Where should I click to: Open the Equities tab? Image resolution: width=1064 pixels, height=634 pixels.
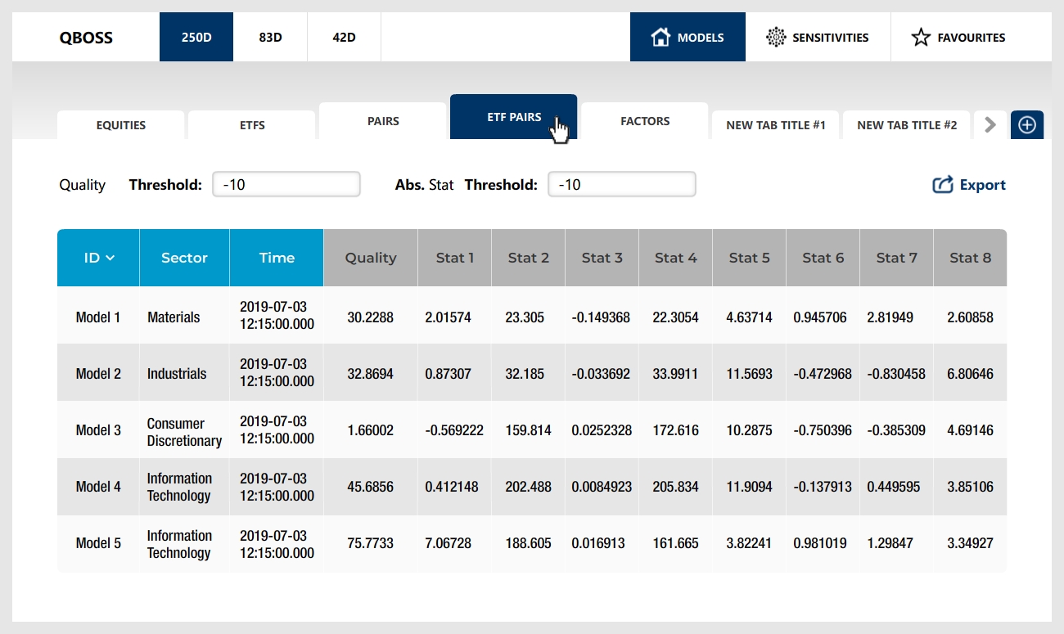[x=121, y=125]
